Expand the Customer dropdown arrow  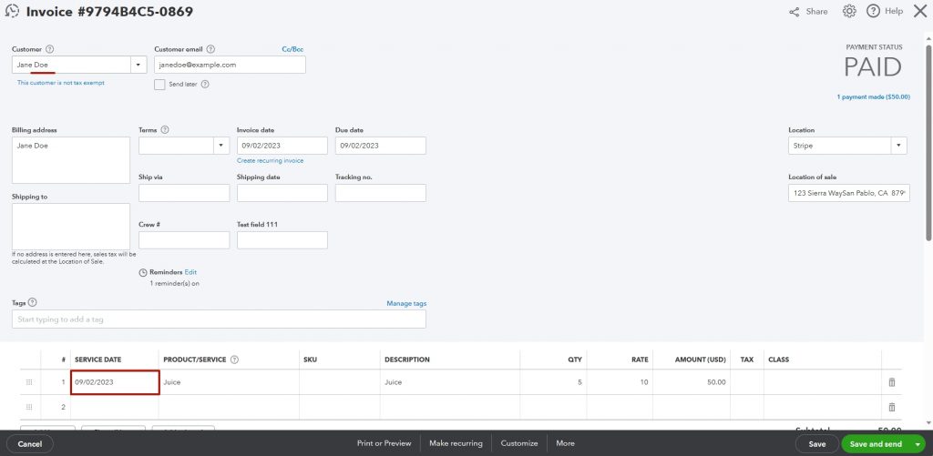[138, 65]
